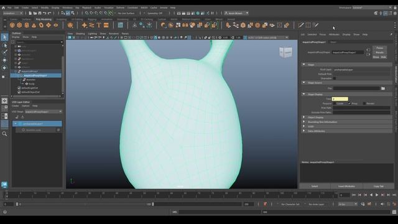Image resolution: width=398 pixels, height=224 pixels.
Task: Click the playback range slider bar
Action: pos(85,204)
